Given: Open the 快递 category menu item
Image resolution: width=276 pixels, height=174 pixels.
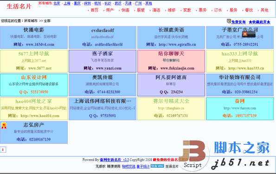Looking at the screenshot, I should pos(125,10).
